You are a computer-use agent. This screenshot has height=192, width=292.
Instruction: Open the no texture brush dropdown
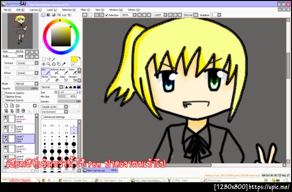[x=54, y=112]
